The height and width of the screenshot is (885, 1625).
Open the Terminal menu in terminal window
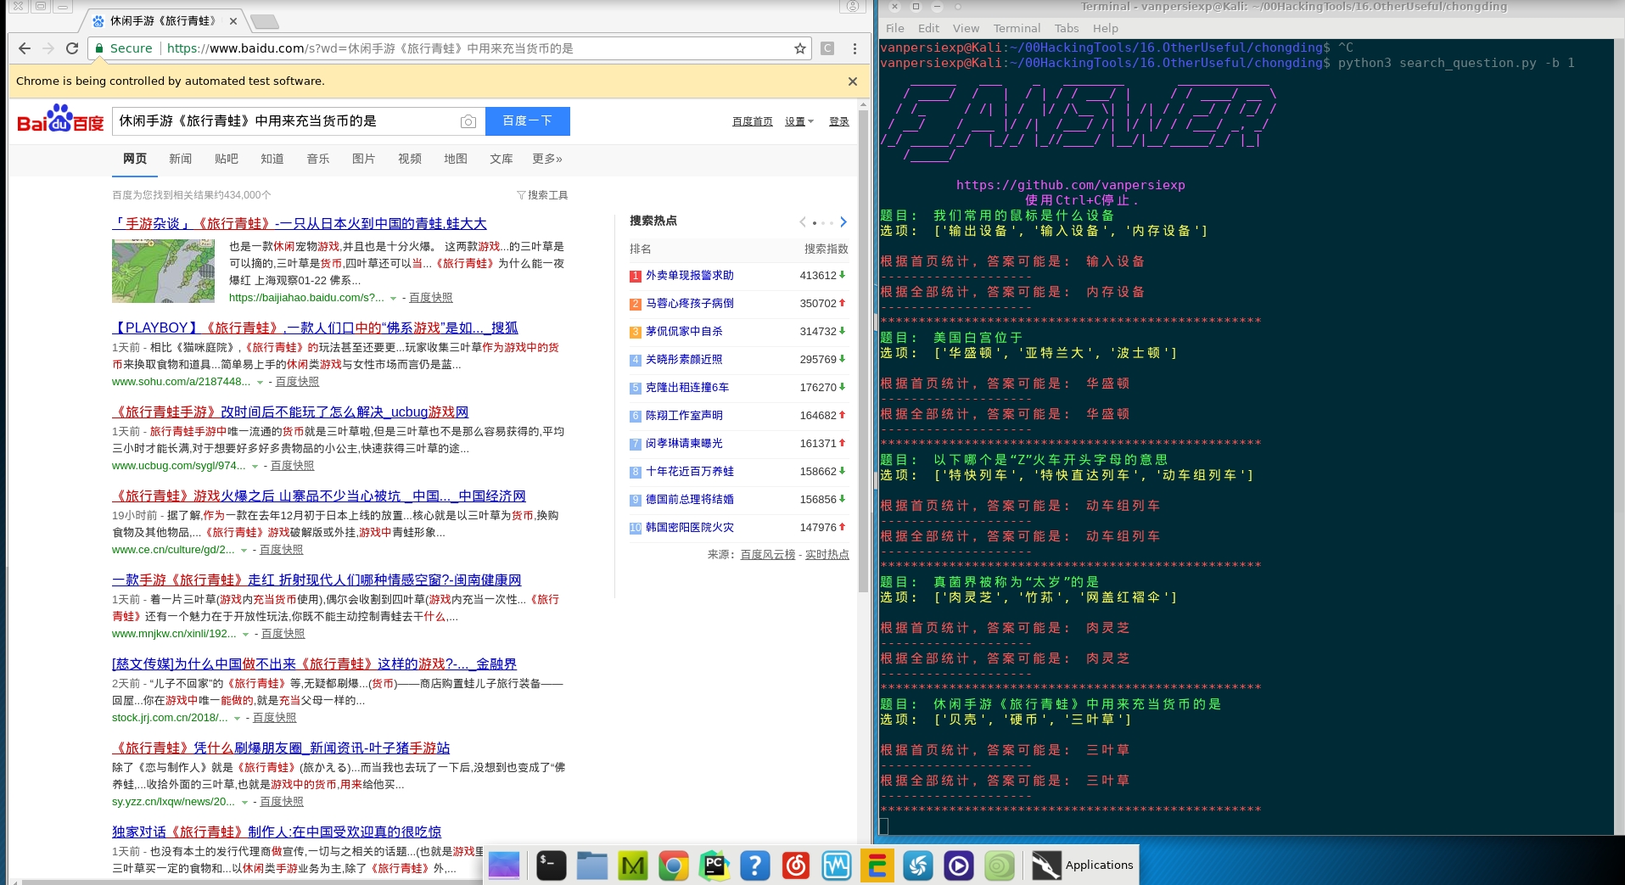[x=1017, y=28]
